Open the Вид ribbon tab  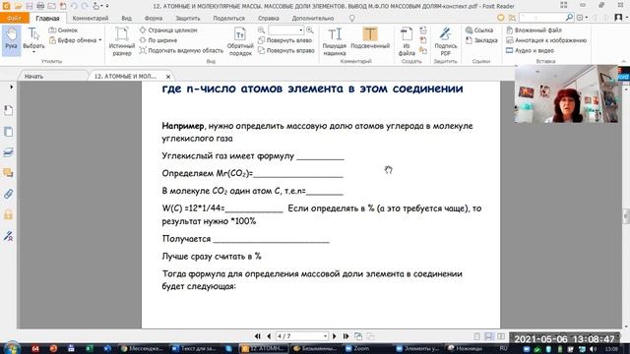click(x=127, y=18)
